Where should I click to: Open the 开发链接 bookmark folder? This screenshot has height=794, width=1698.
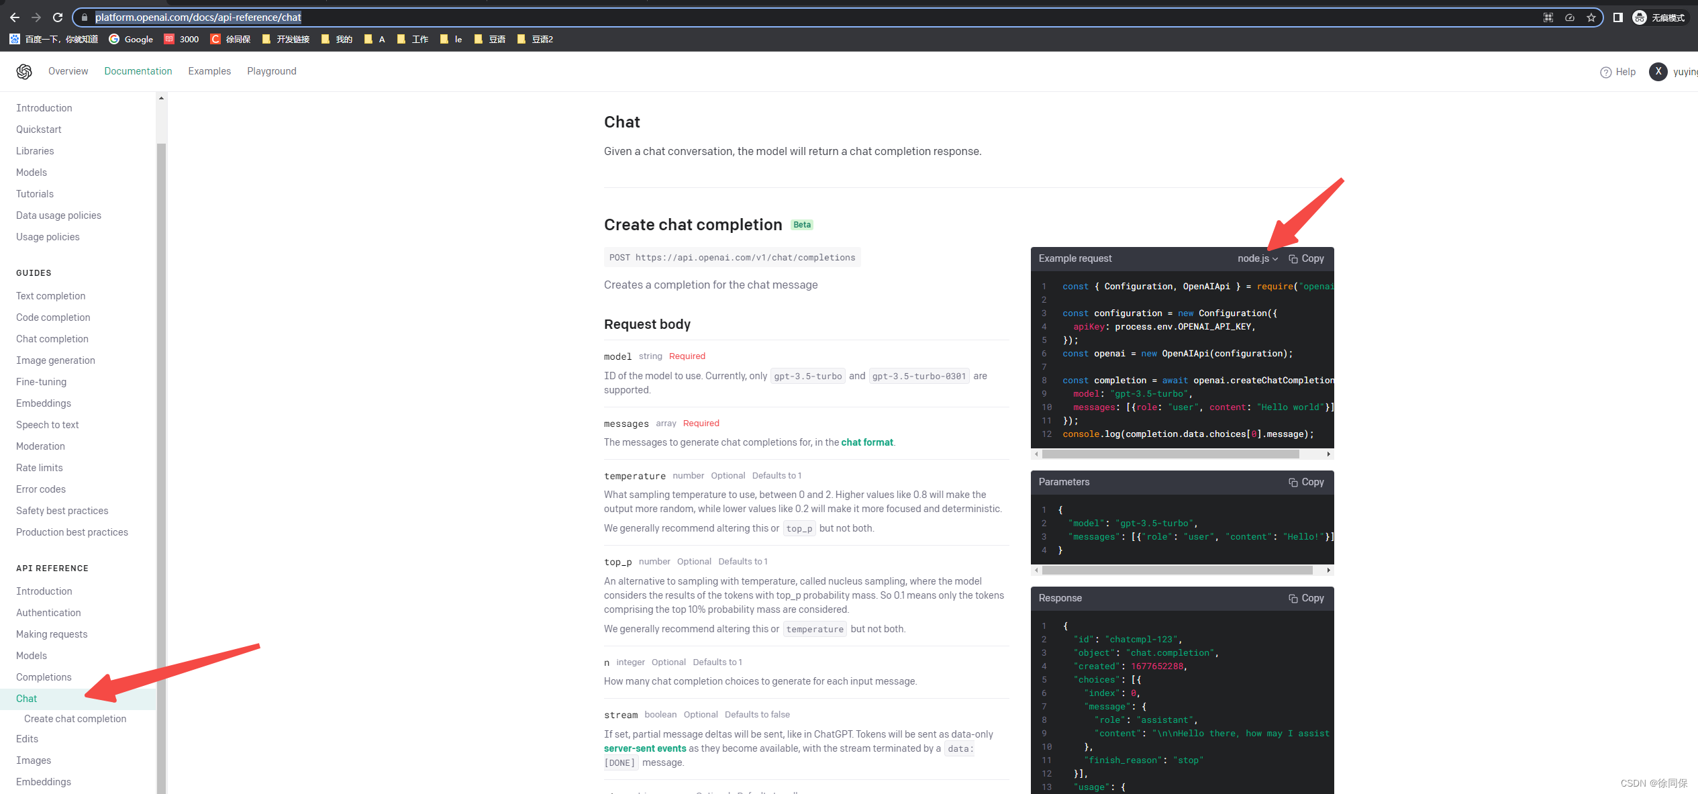pos(285,39)
